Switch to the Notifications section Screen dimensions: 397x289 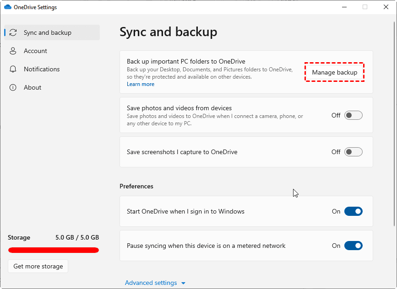41,69
